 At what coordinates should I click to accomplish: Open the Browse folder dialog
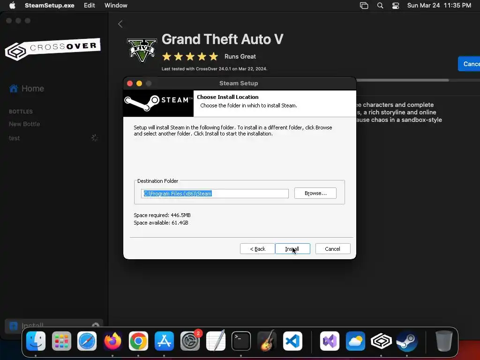tap(315, 193)
